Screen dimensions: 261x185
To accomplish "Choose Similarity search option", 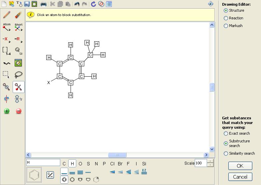I will click(x=226, y=153).
